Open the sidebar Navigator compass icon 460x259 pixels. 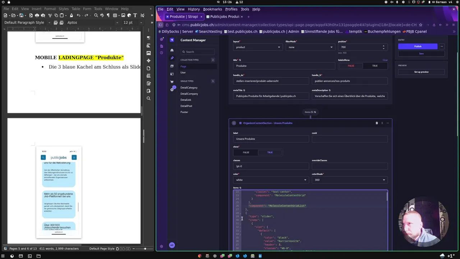coord(148,60)
